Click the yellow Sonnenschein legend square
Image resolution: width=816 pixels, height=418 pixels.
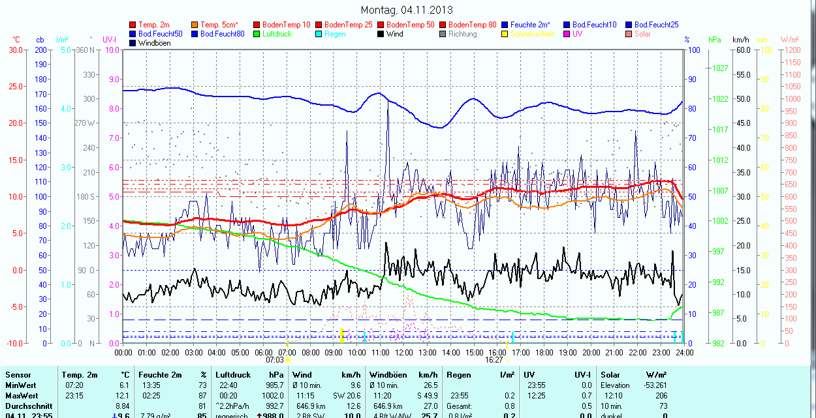click(x=505, y=34)
